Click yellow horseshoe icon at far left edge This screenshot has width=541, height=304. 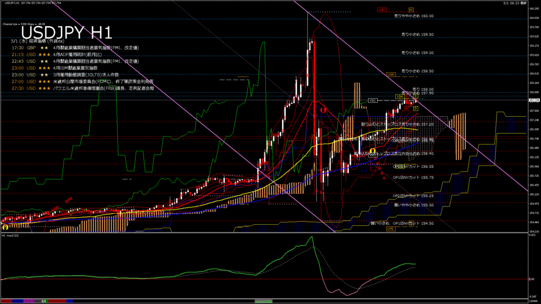coord(5,226)
